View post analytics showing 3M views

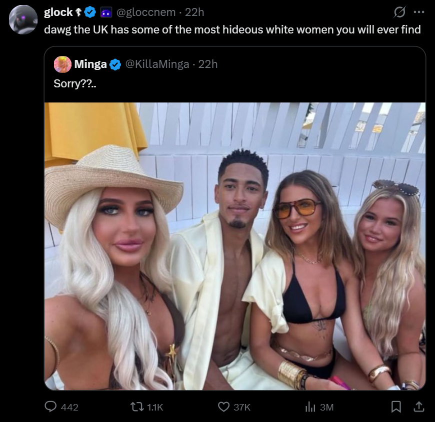[x=310, y=407]
